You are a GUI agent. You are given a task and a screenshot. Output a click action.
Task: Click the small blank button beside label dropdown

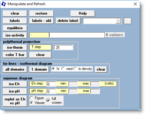click(127, 21)
